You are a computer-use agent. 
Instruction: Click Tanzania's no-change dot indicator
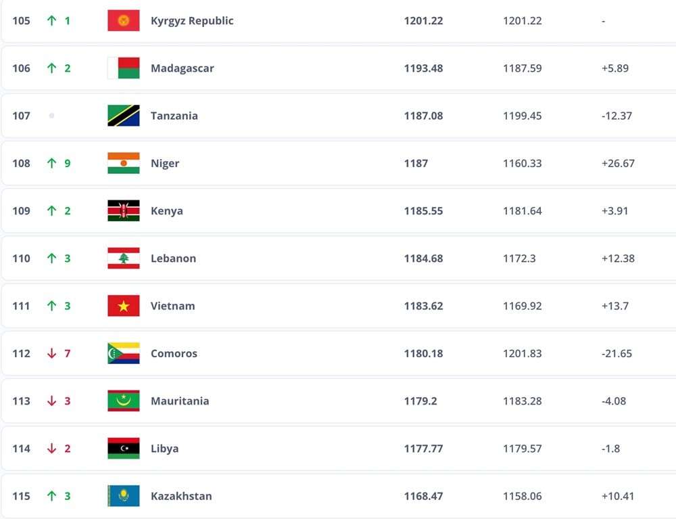pos(52,116)
